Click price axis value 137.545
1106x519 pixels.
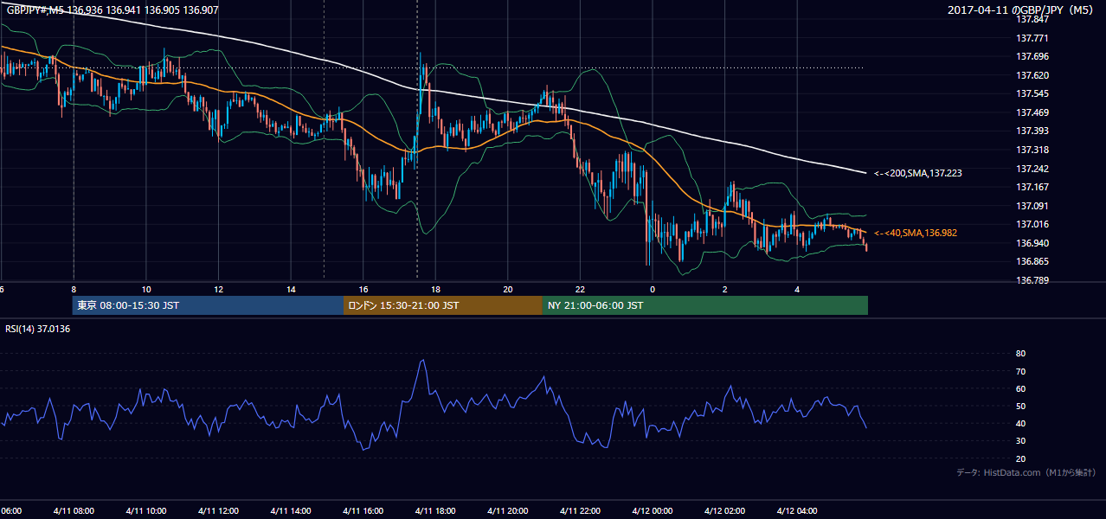1032,93
